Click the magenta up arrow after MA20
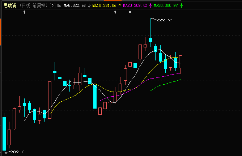The image size is (242, 156). point(150,5)
